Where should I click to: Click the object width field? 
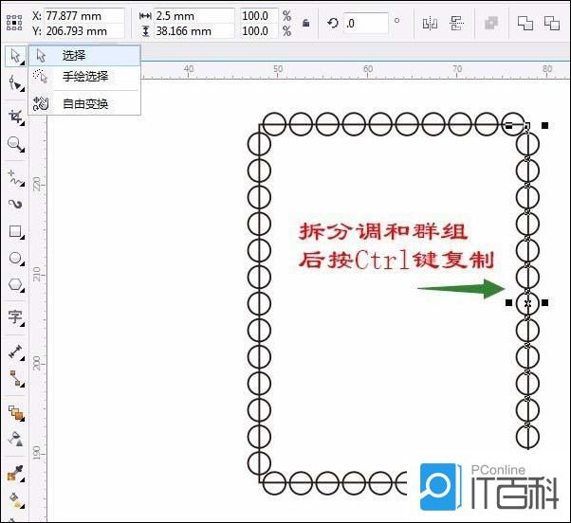point(194,16)
